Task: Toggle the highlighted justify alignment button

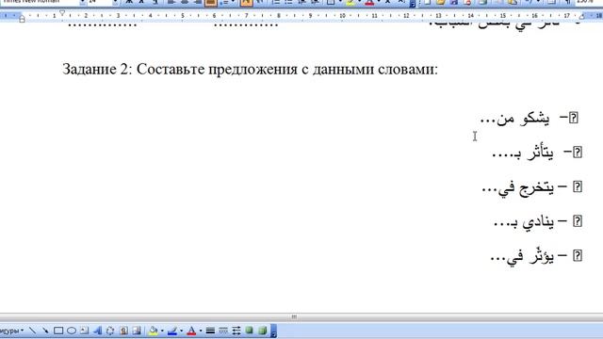Action: pos(210,3)
